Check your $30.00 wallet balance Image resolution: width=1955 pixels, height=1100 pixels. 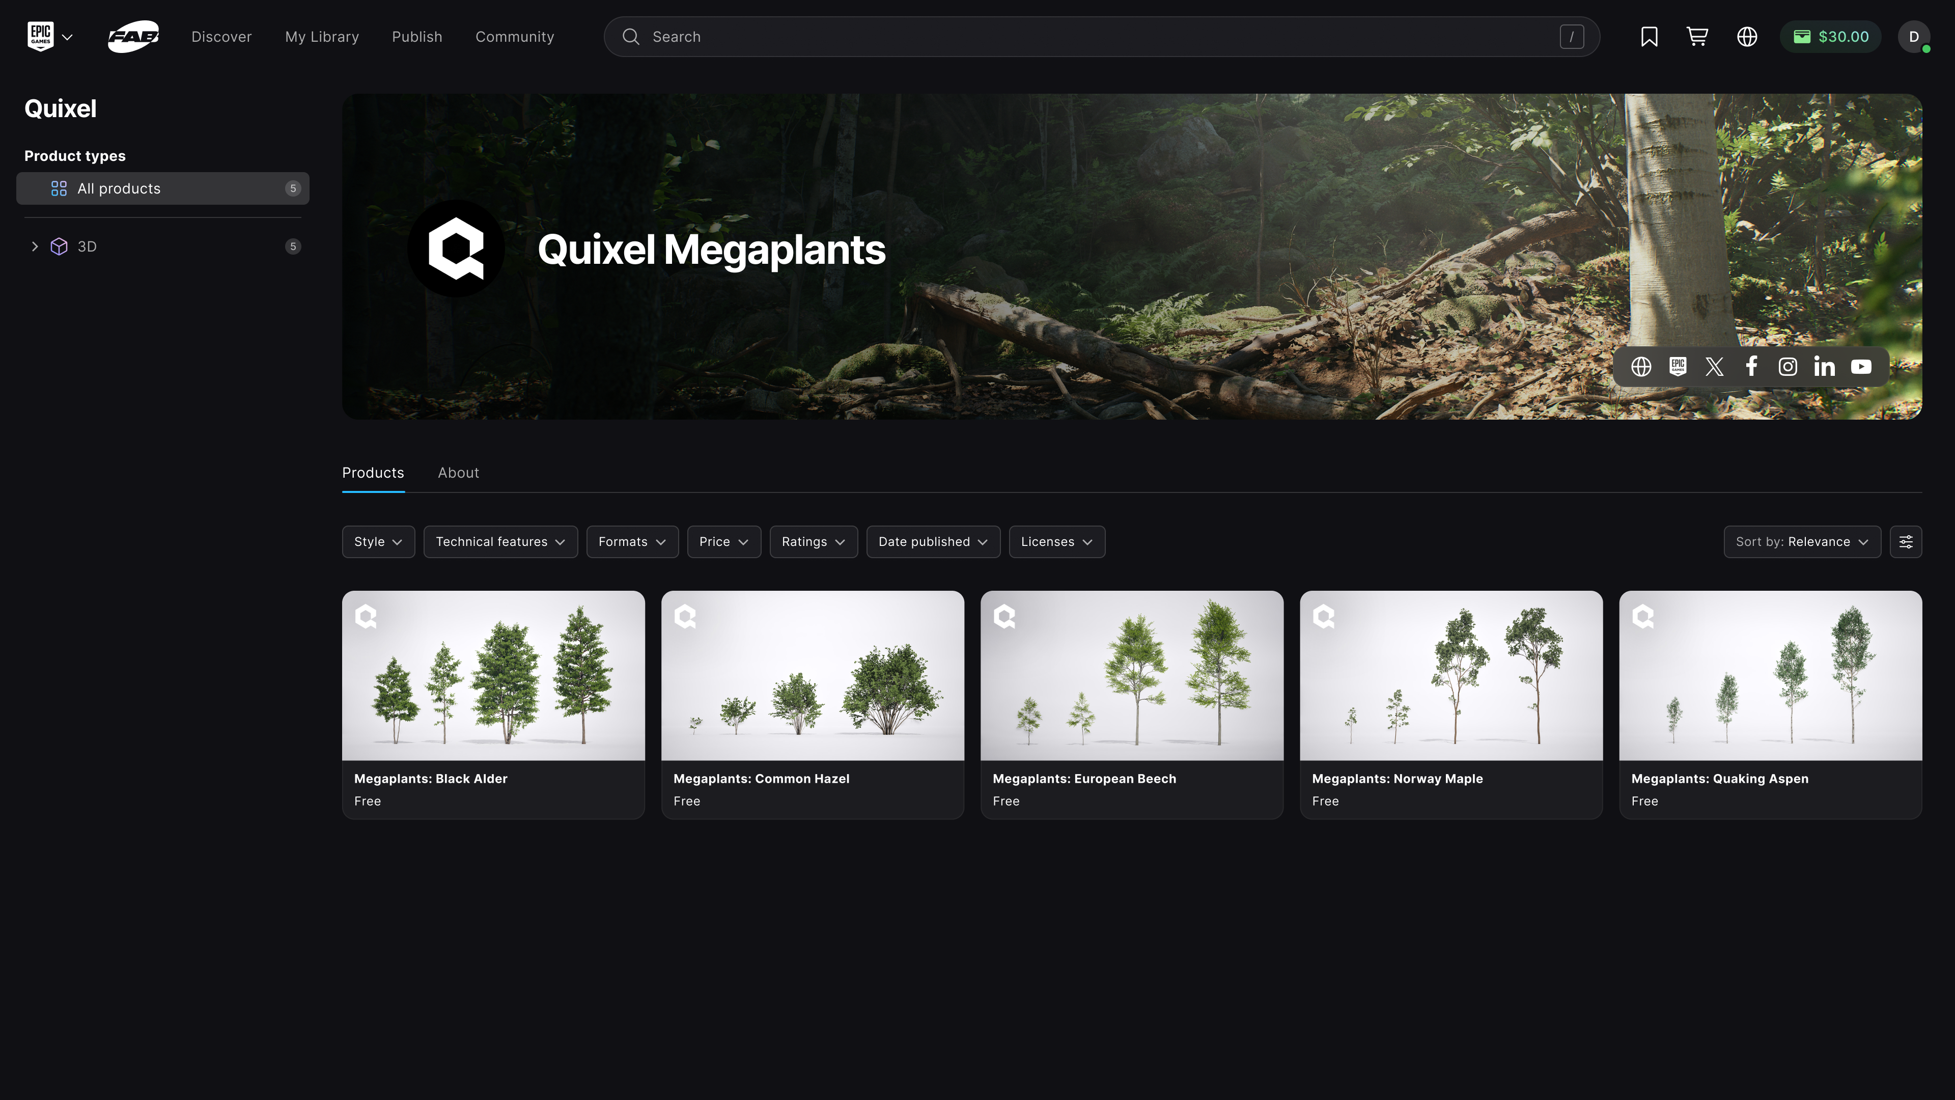click(1830, 37)
